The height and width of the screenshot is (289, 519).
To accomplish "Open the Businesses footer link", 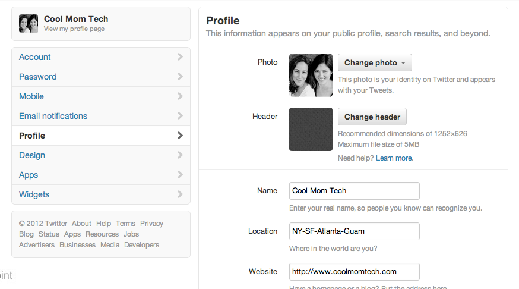I will (77, 244).
